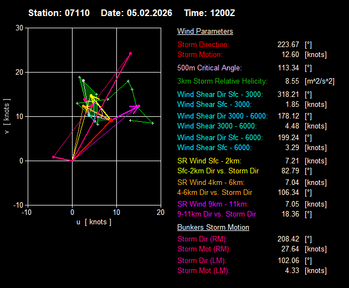Click the 3km Storm Relative Helicity label
349x288 pixels.
pos(223,81)
